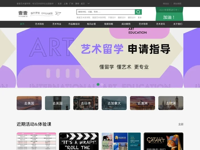This screenshot has width=200, height=150.
Task: Open the 网站地图 link
Action: 177,4
